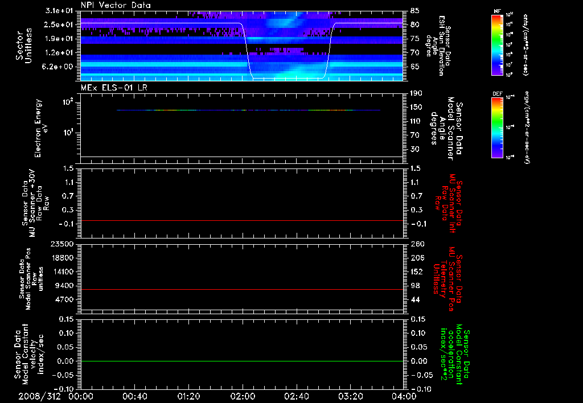This screenshot has height=403, width=583.
Task: Click the '98' telemetry tick label
Action: pyautogui.click(x=415, y=286)
